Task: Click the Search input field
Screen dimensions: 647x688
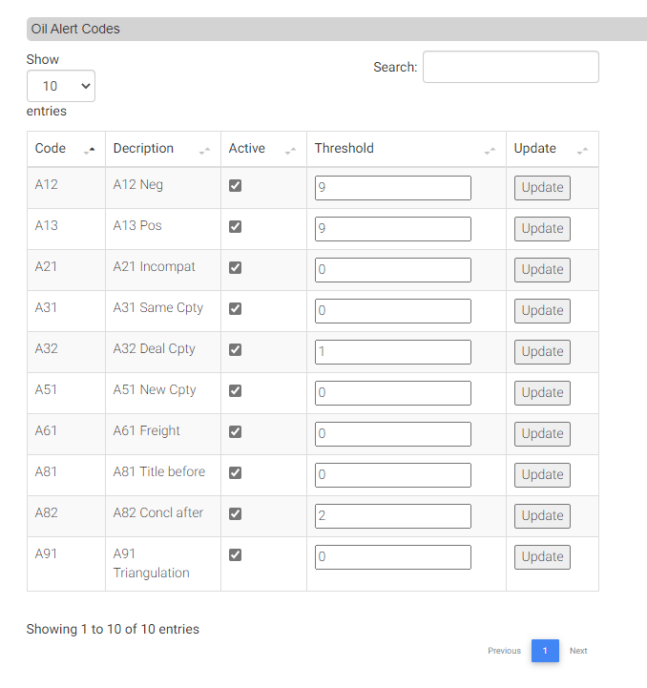Action: click(x=511, y=67)
